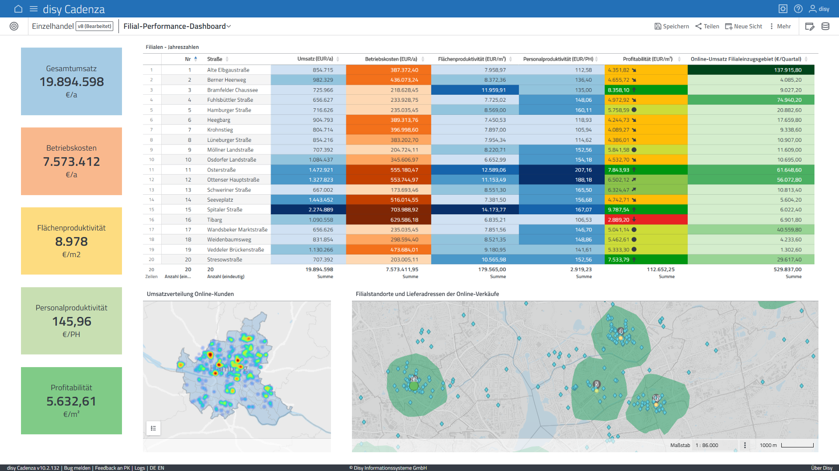Open map scale options three-dot menu

click(x=745, y=445)
